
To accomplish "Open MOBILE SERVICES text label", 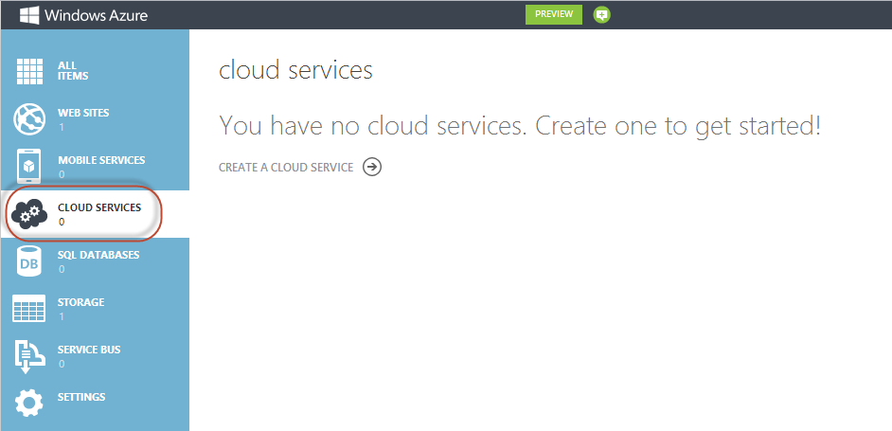I will tap(101, 160).
